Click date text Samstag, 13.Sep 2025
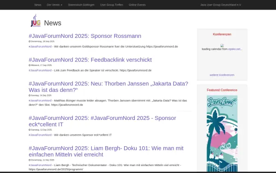Screen dimensions: 276x173 (41, 130)
